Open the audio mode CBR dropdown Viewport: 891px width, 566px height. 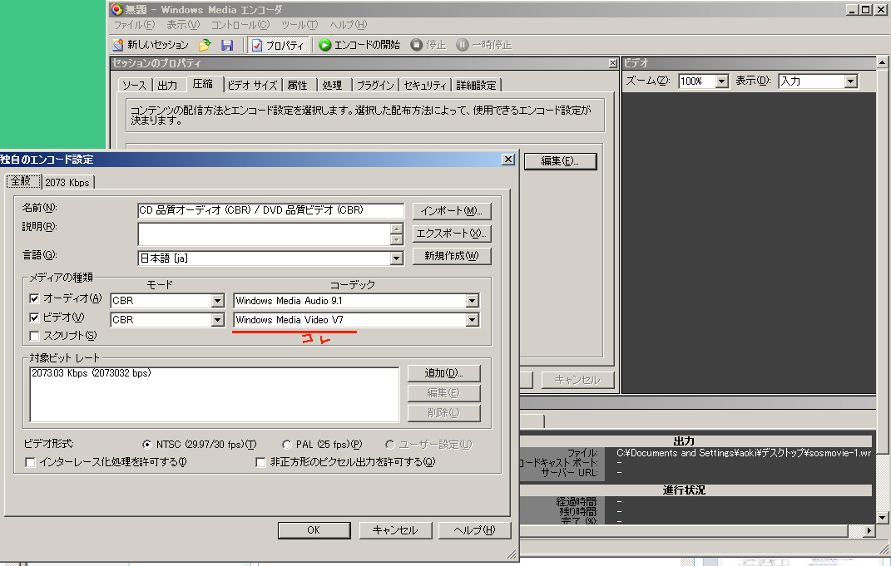218,301
